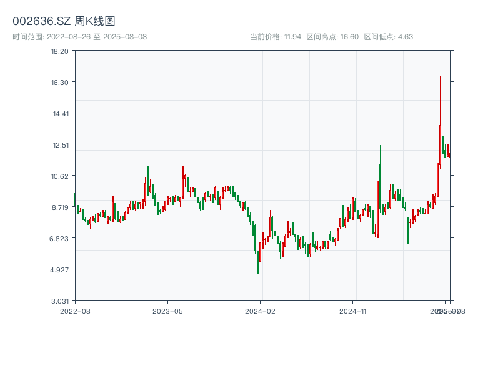This screenshot has height=375, width=500.
Task: Select the 2024-11 date axis label
Action: [354, 311]
